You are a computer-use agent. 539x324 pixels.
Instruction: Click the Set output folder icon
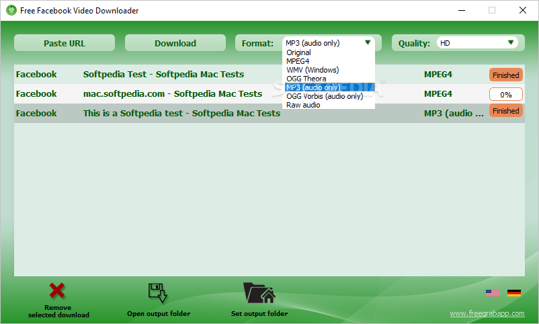259,292
